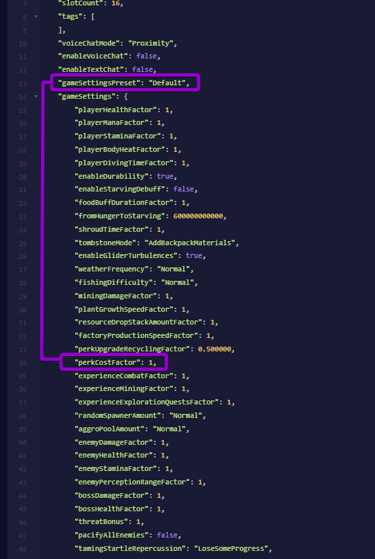Screen dimensions: 375x559
Task: Click the enableVoiceChat false value
Action: 147,56
